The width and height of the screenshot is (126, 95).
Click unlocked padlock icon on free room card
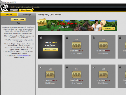click(x=41, y=38)
